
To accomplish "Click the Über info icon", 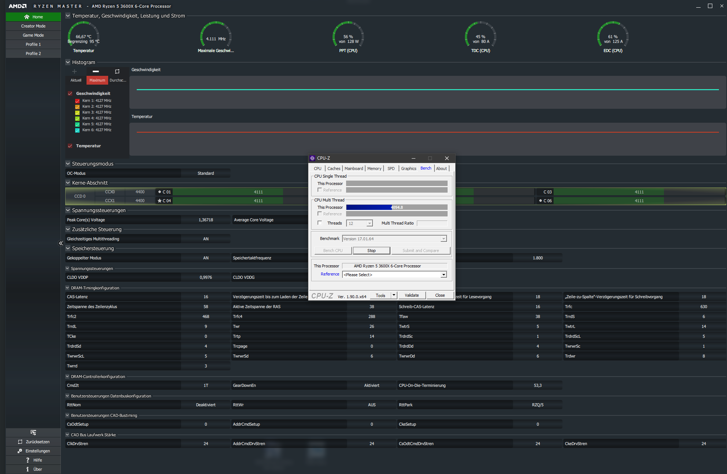I will coord(27,469).
